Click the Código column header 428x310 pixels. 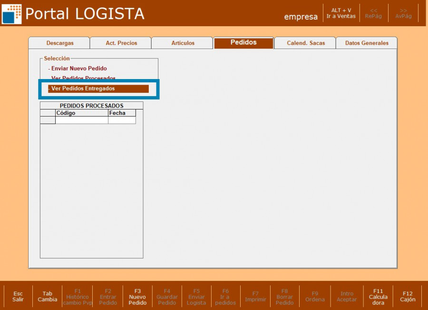coord(81,113)
